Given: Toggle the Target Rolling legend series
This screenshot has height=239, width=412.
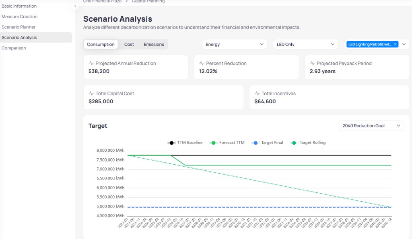Looking at the screenshot, I should point(308,143).
